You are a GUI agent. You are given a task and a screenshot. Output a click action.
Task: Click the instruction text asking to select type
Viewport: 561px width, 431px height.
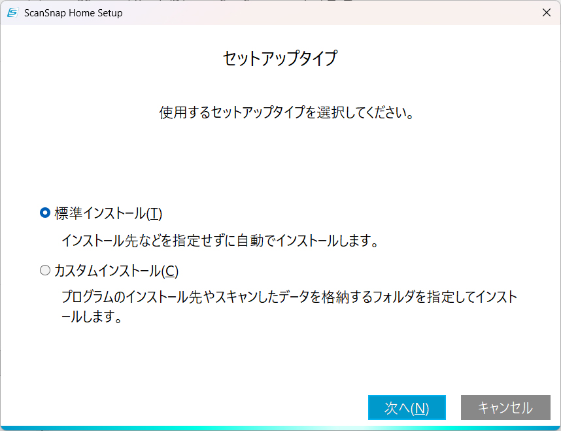pyautogui.click(x=280, y=111)
